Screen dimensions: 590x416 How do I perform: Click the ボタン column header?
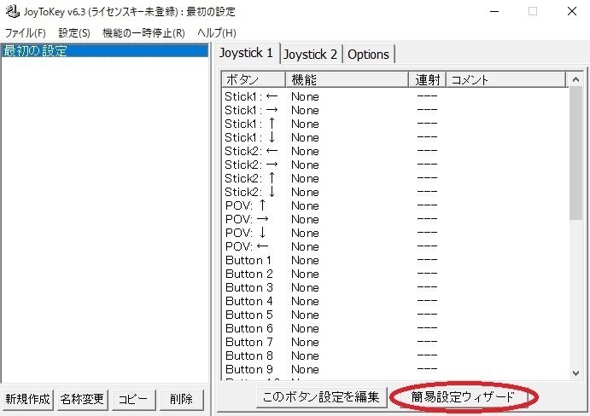click(254, 79)
